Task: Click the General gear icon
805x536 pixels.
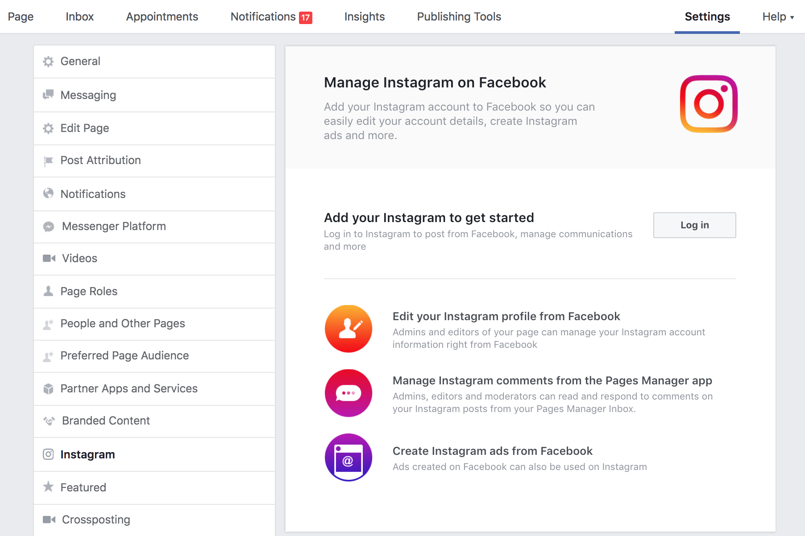Action: click(48, 62)
